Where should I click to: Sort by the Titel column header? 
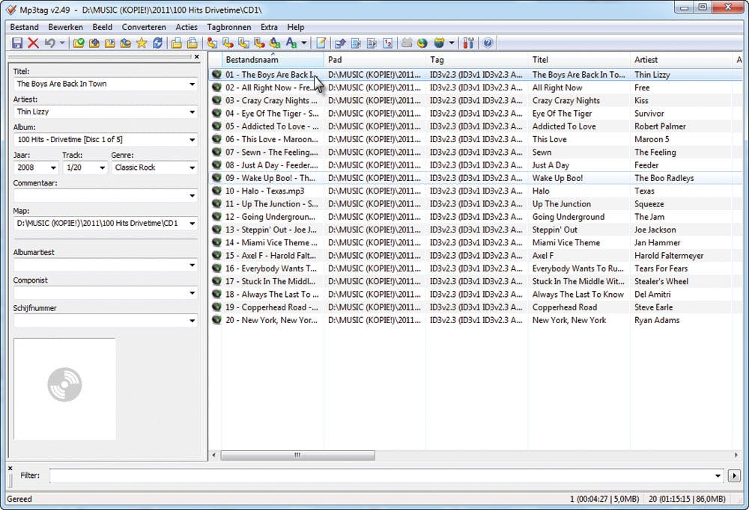pyautogui.click(x=579, y=60)
